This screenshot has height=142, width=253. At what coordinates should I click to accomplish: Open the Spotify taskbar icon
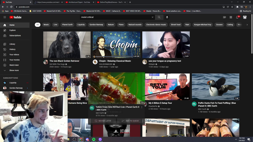pos(94,139)
